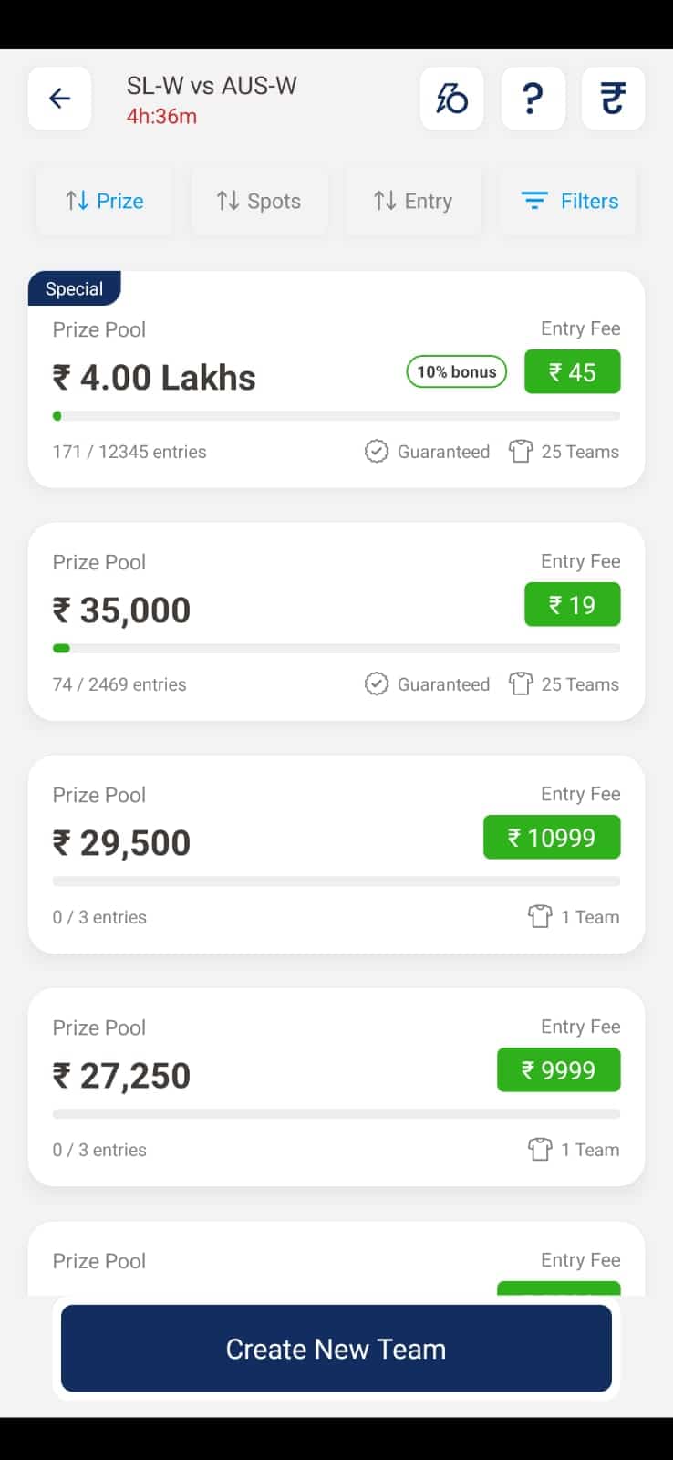Sort contests by Entry

point(413,201)
